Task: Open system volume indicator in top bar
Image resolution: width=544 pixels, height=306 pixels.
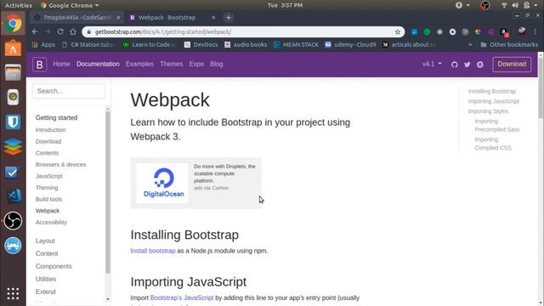Action: pos(515,5)
